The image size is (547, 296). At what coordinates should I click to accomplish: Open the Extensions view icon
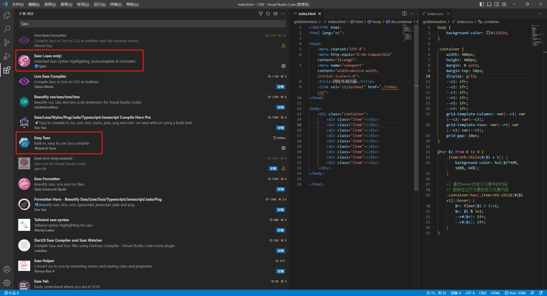click(x=7, y=70)
